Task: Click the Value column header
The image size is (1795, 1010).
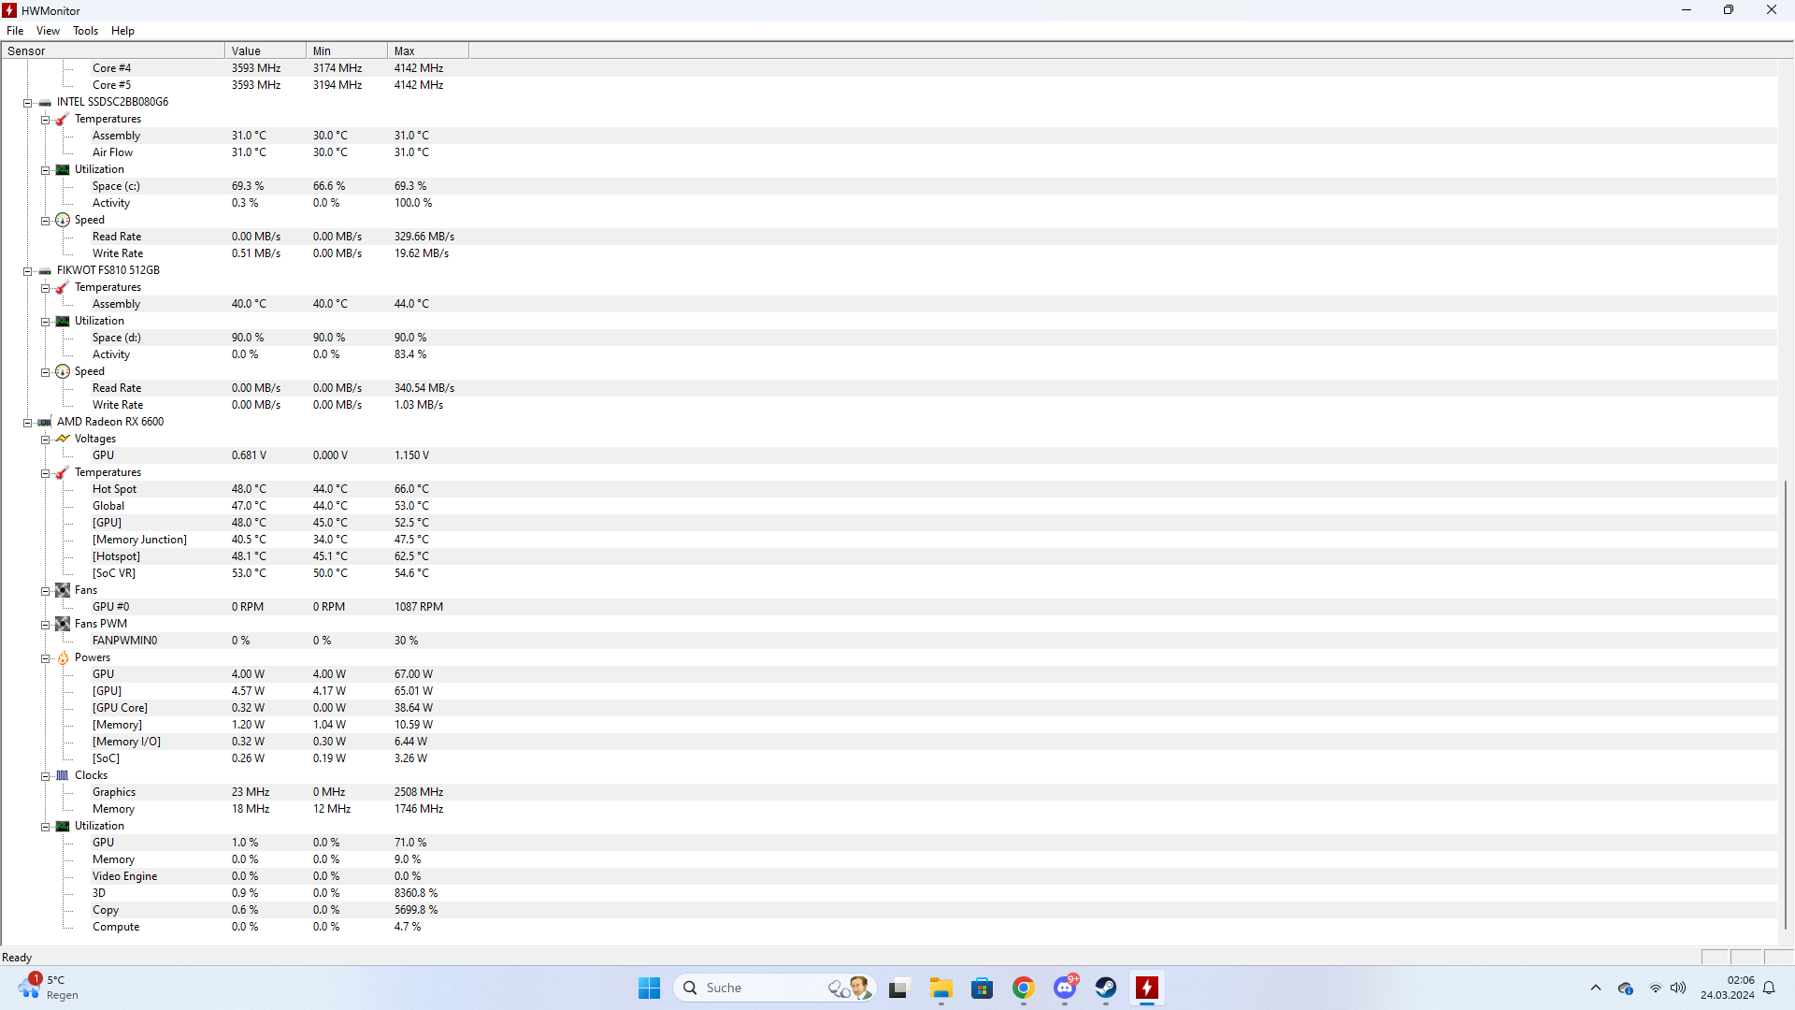Action: point(265,51)
